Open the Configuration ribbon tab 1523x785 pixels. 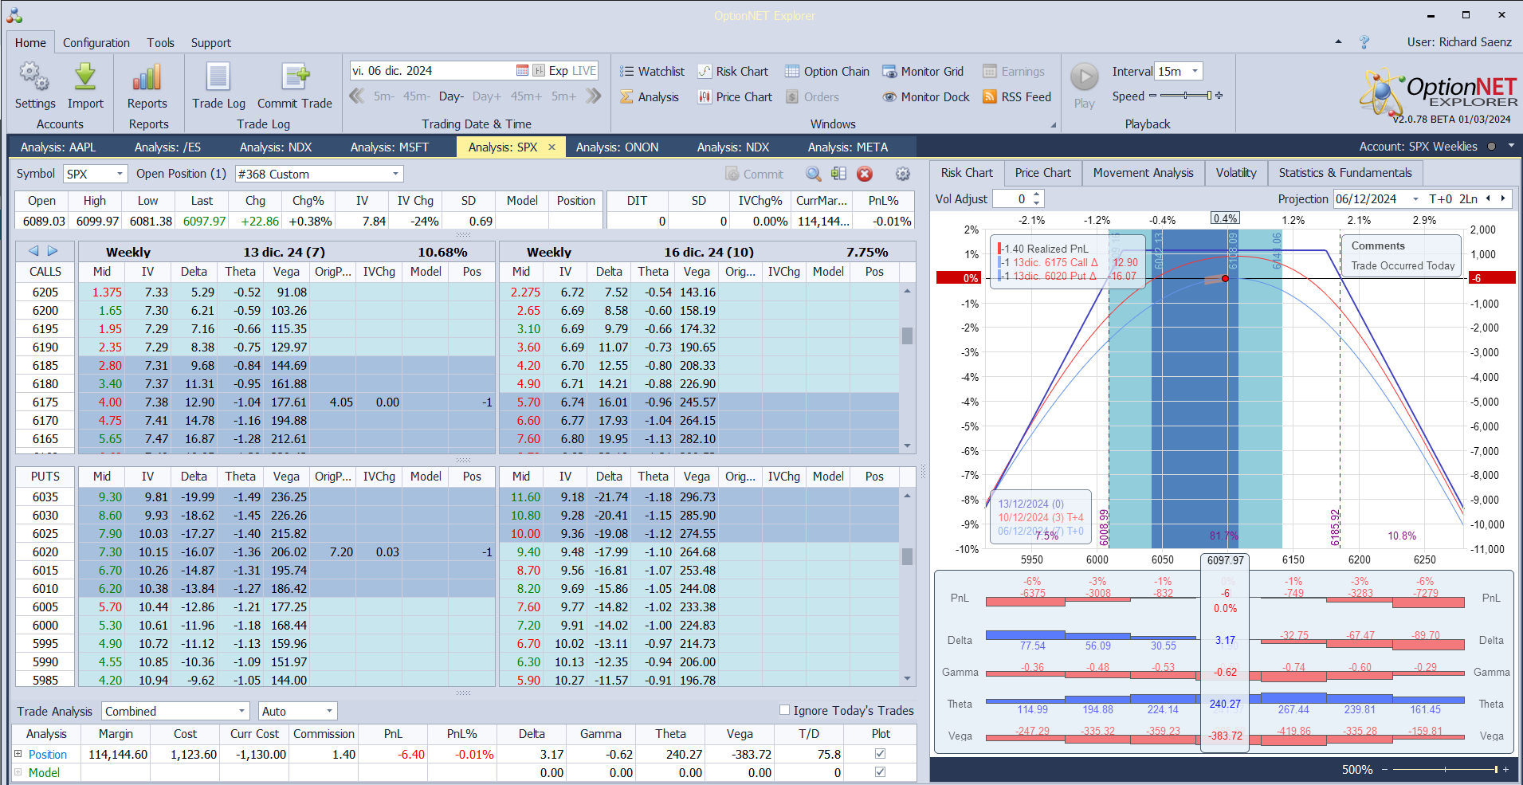(x=96, y=43)
